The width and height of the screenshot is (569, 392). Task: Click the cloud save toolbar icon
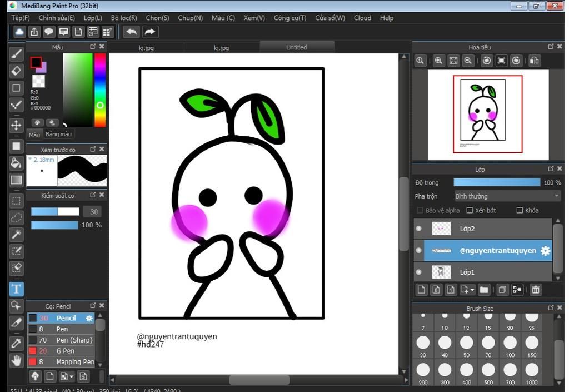coord(19,32)
